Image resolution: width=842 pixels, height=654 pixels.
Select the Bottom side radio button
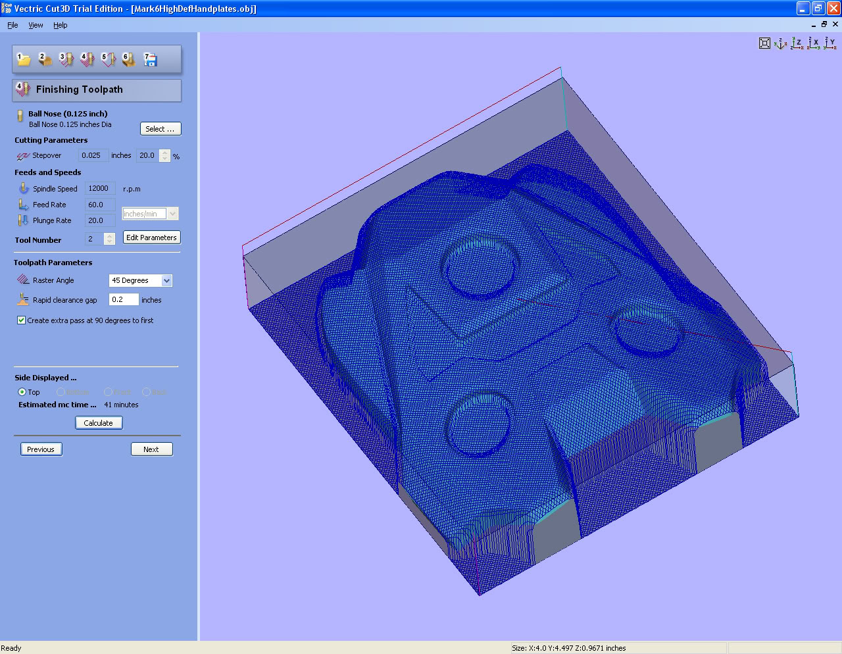coord(61,392)
